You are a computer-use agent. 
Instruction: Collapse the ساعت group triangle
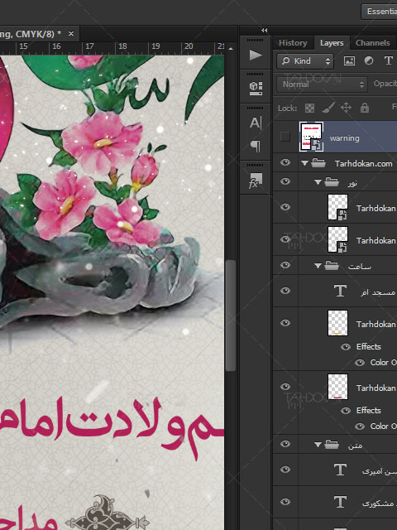pos(318,266)
